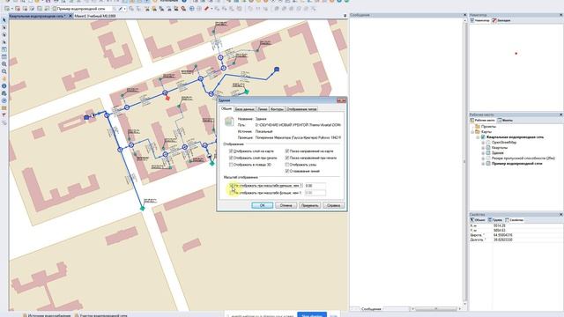
Task: Toggle 'Показ направлений при печати' checkbox
Action: (287, 158)
